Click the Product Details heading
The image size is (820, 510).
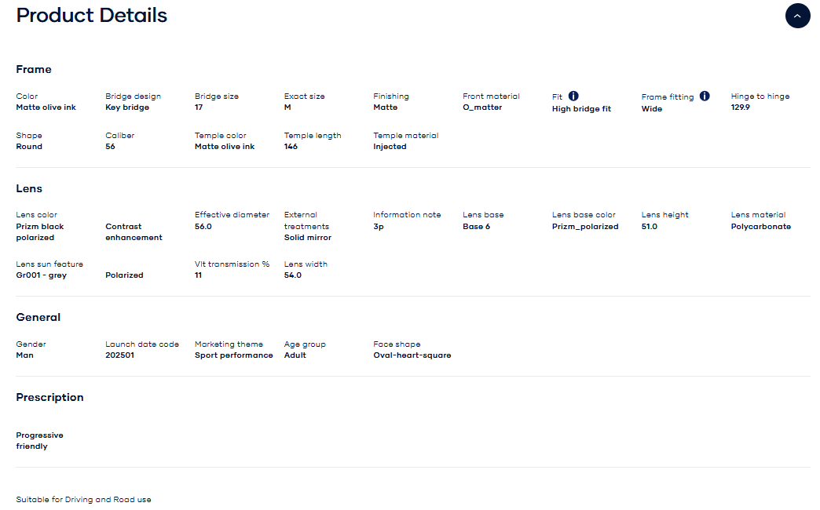click(92, 15)
